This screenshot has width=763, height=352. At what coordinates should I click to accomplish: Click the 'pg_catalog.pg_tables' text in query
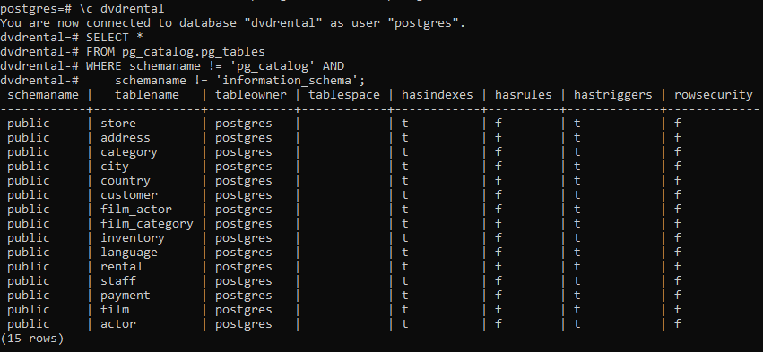tap(193, 52)
